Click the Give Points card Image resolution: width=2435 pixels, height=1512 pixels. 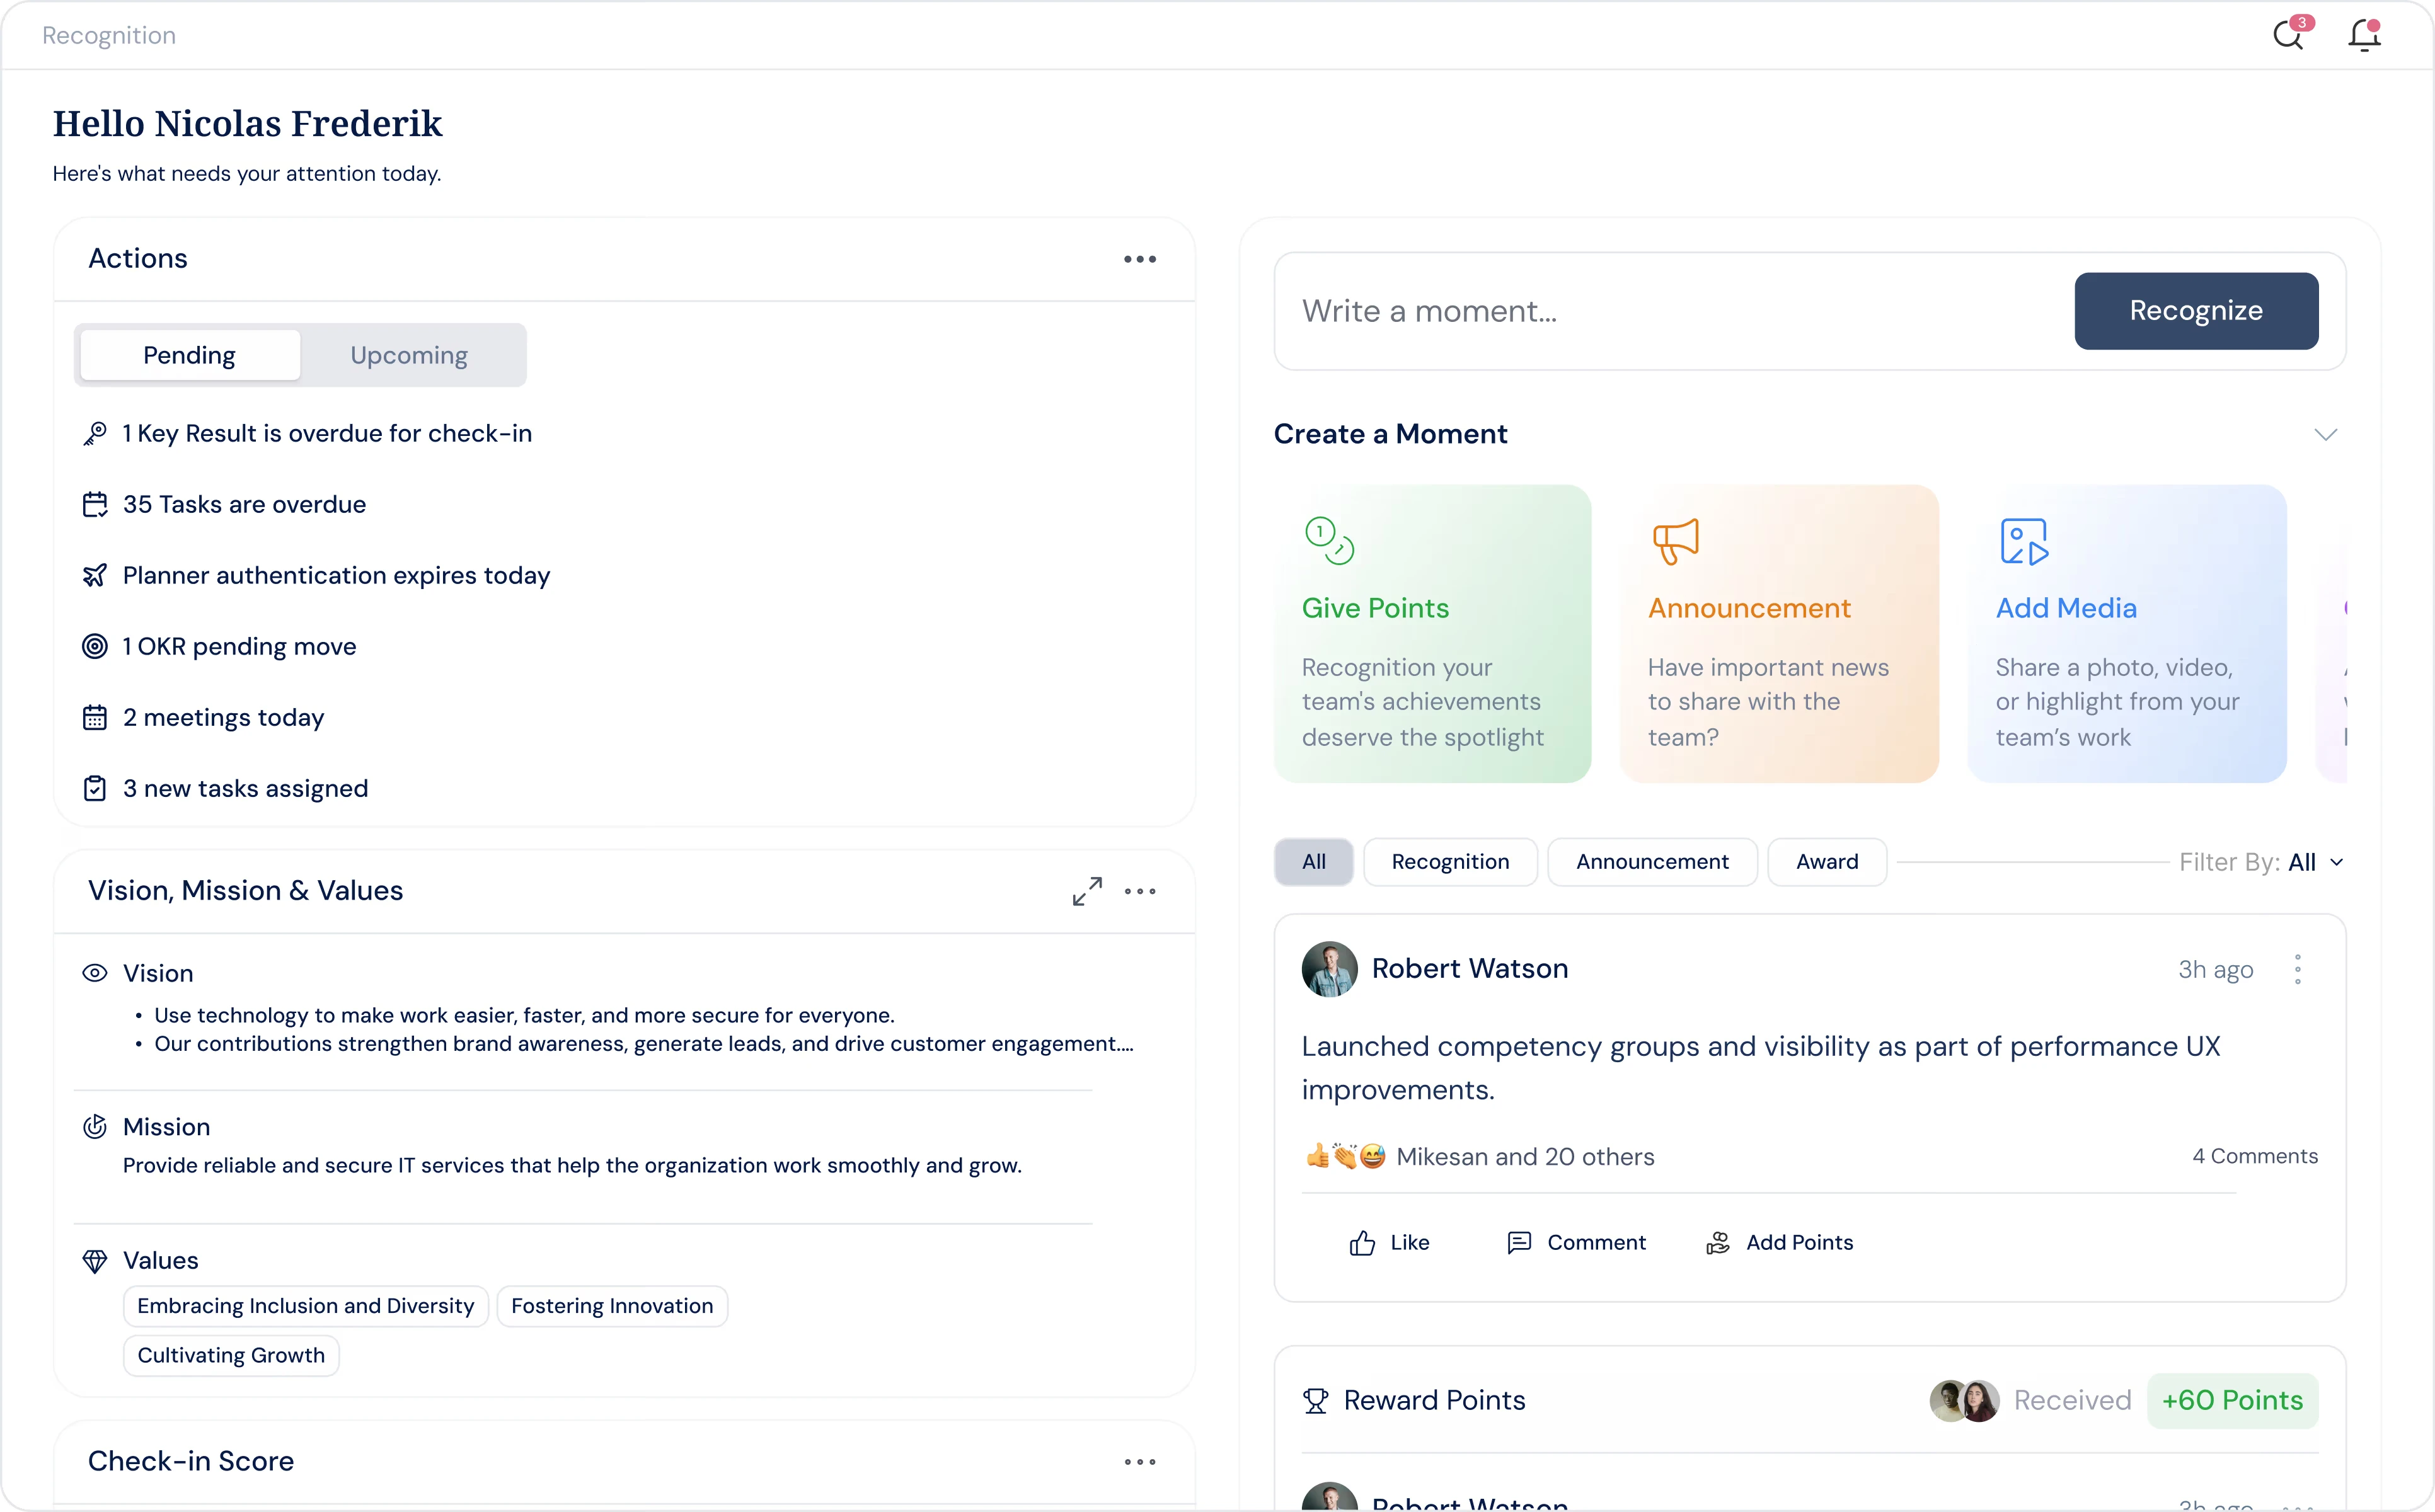coord(1433,634)
